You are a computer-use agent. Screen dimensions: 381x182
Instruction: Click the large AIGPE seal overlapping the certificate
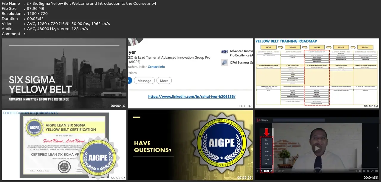point(99,158)
